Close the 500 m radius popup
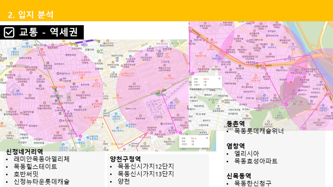Screen dimensions: 333x187 point(219,78)
